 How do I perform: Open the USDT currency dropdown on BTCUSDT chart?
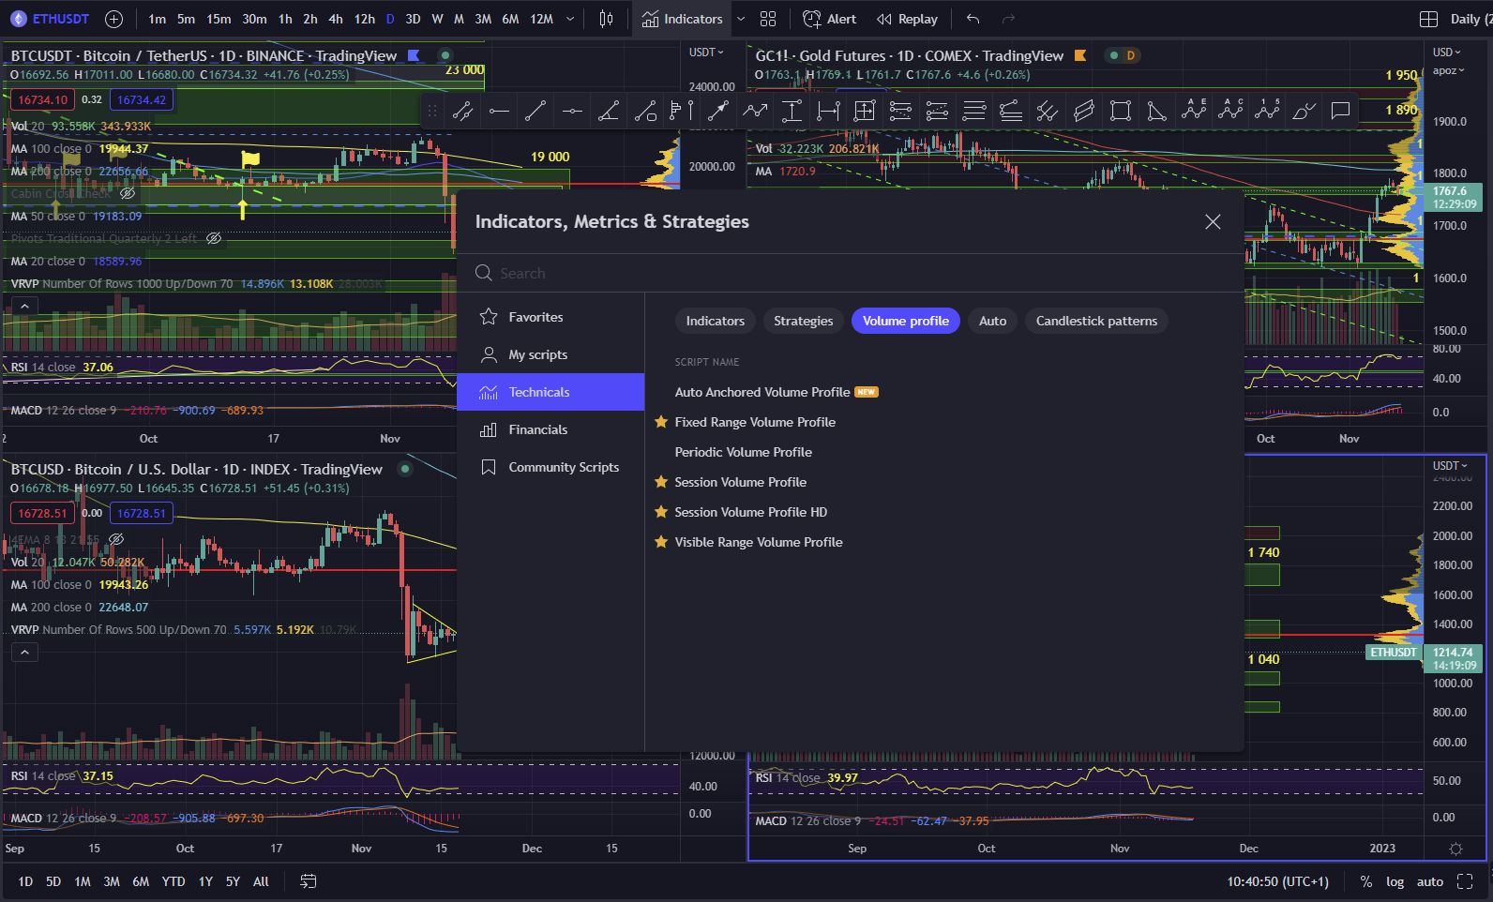tap(706, 53)
